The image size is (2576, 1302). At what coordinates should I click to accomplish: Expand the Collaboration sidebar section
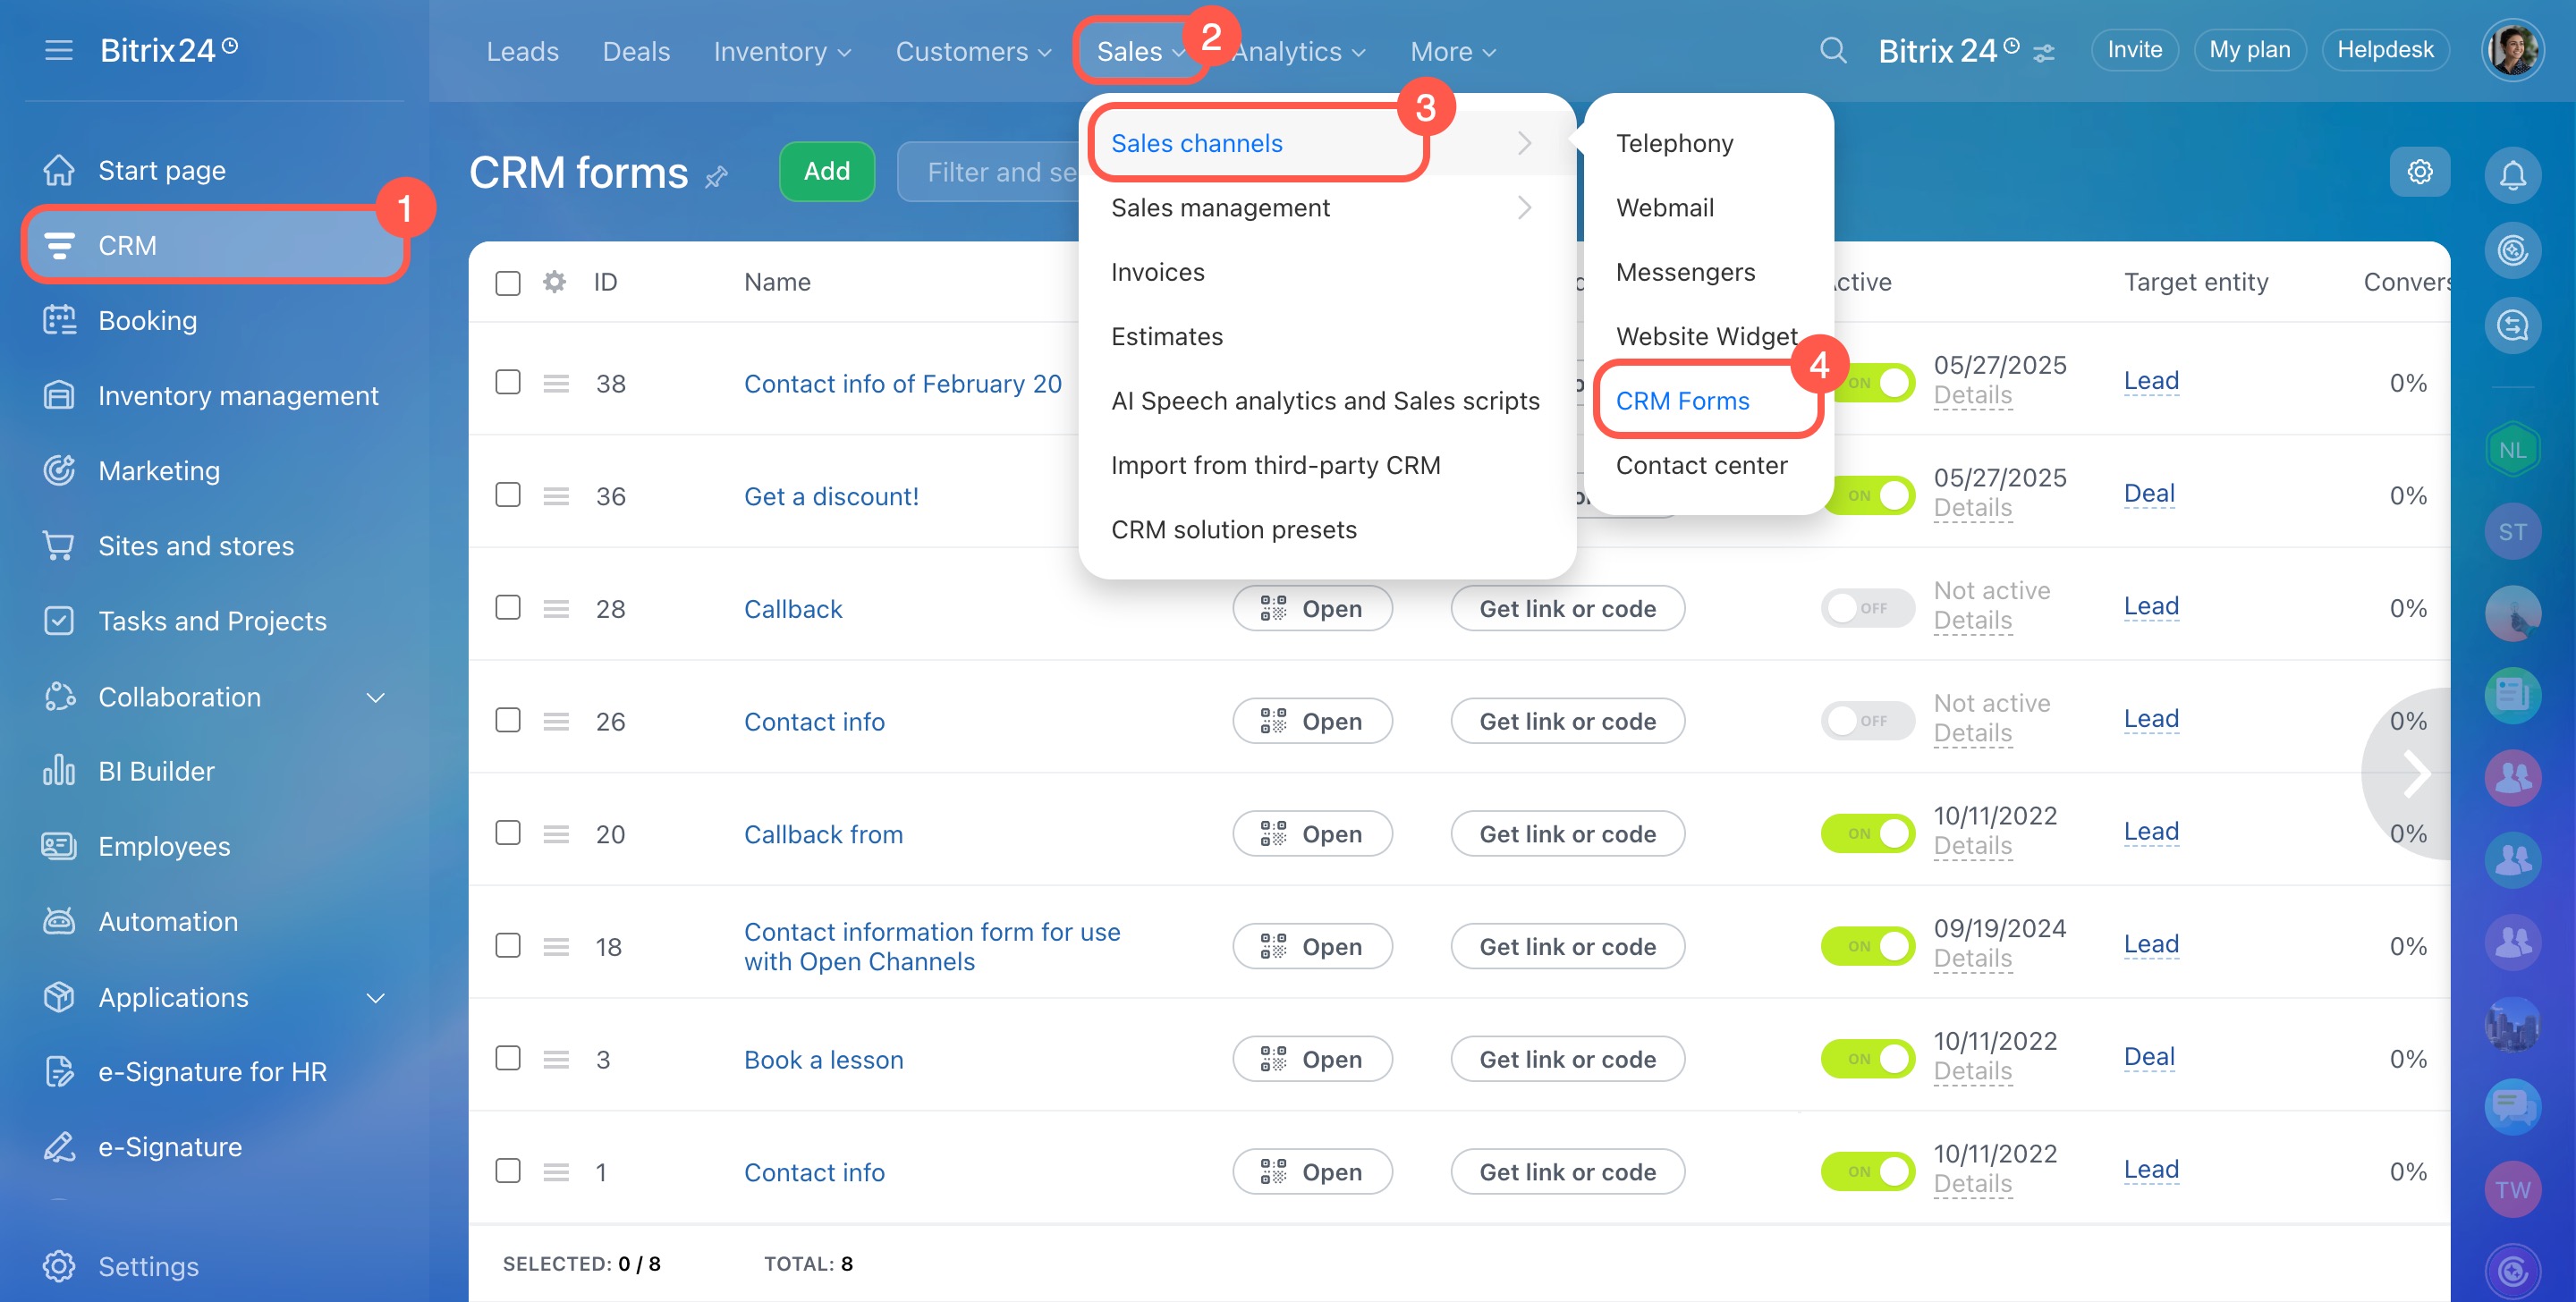(x=375, y=697)
